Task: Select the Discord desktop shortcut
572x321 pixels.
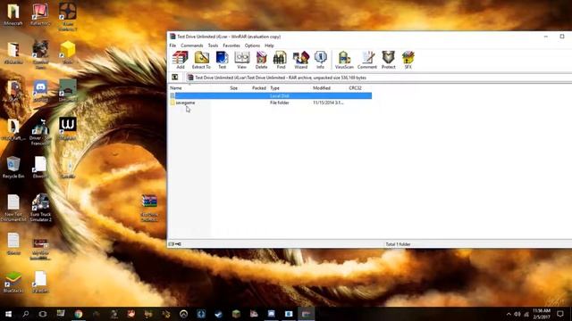Action: pos(40,91)
